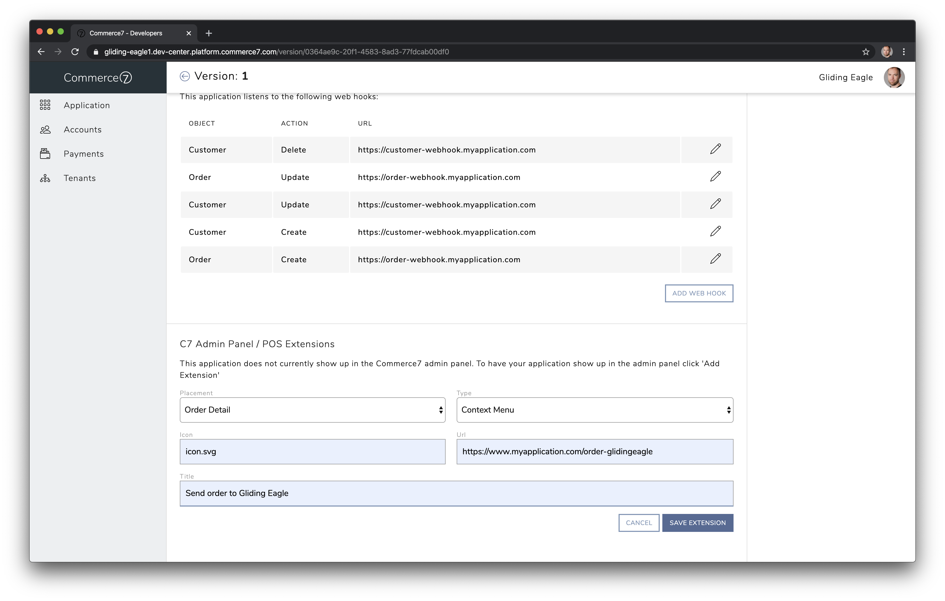Go to Tenants section
Screen dimensions: 945x601
pos(80,178)
